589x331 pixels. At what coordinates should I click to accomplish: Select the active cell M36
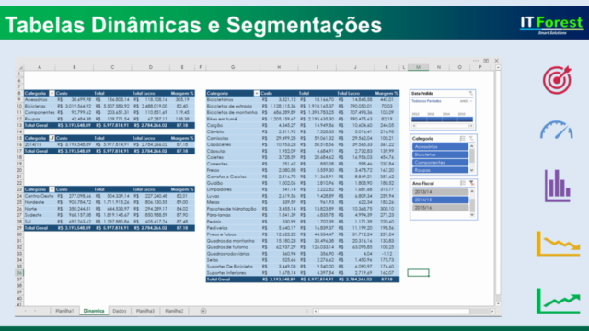[x=418, y=273]
